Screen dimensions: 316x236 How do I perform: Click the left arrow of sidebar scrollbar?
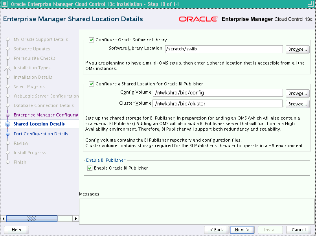[x=3, y=218]
